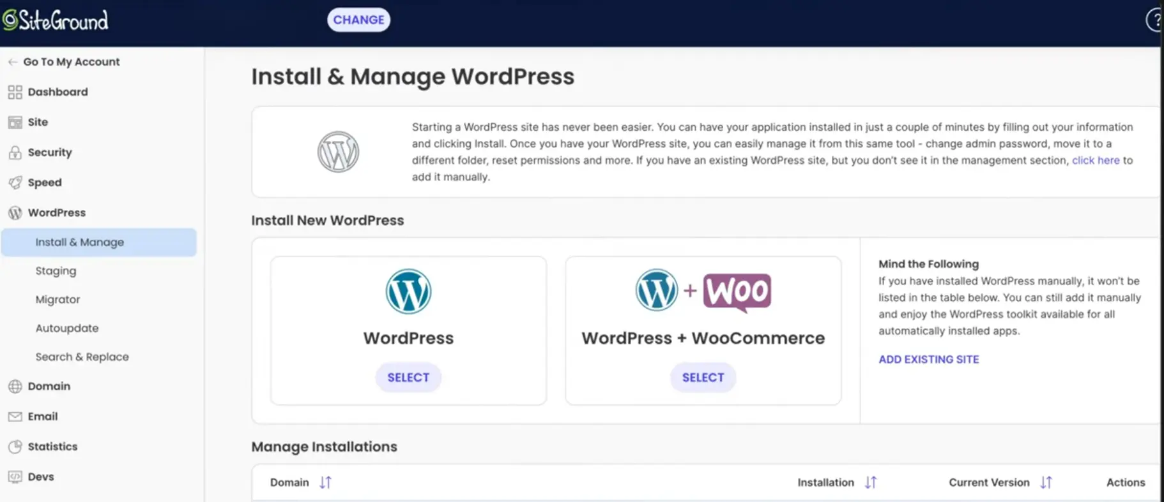The width and height of the screenshot is (1164, 502).
Task: Sort table by Installation column arrows
Action: [x=871, y=482]
